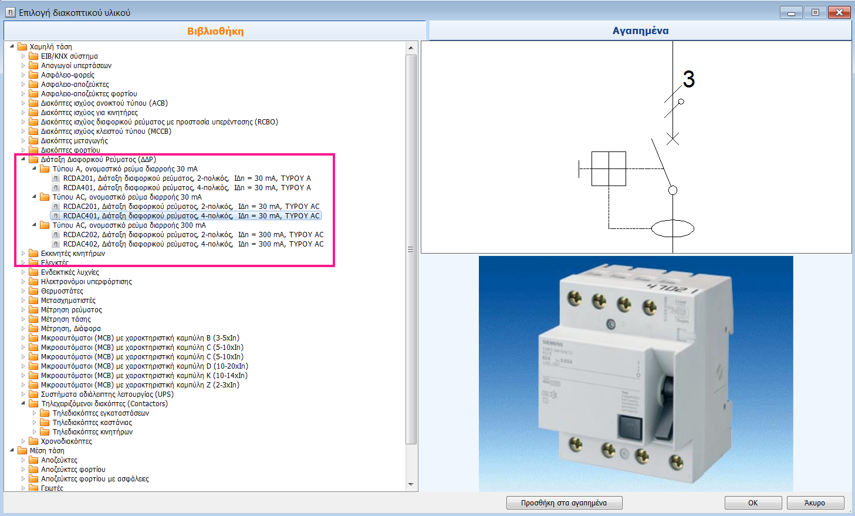Cancel with the Άκυρο button
The width and height of the screenshot is (855, 516).
(x=815, y=503)
